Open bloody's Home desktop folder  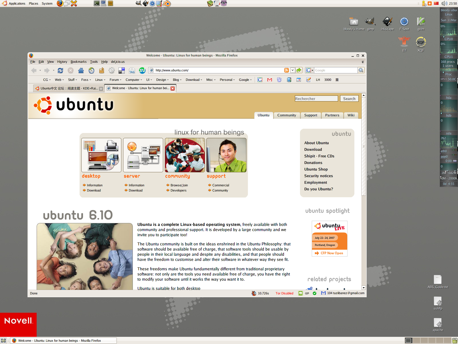[354, 24]
